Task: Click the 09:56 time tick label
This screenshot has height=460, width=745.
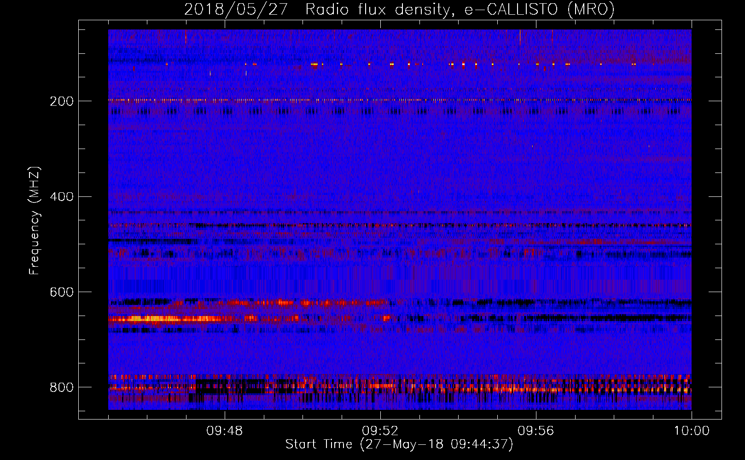Action: point(536,431)
